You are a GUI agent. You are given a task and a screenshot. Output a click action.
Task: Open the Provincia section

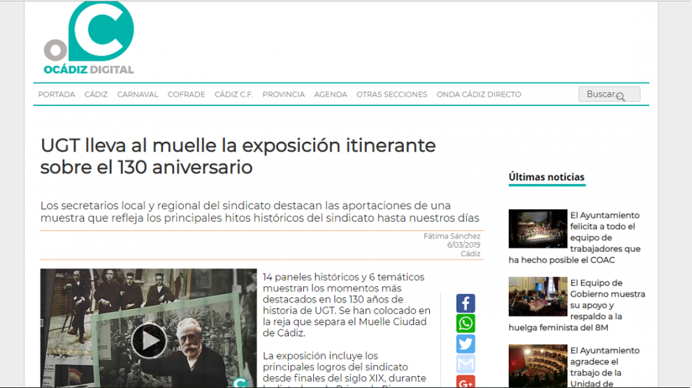(x=284, y=94)
